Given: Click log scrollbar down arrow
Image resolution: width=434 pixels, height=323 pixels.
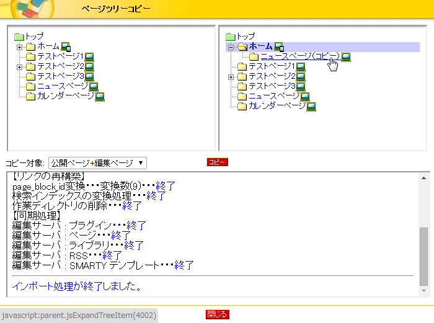Looking at the screenshot, I should pos(423,291).
